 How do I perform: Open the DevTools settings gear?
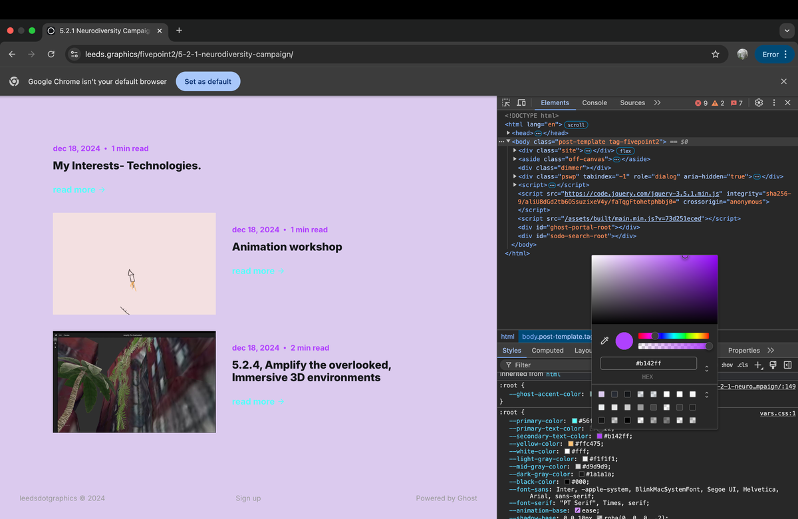click(x=758, y=102)
